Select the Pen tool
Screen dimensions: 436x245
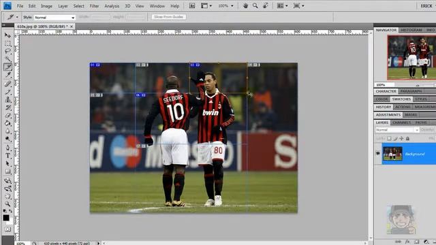pos(7,148)
